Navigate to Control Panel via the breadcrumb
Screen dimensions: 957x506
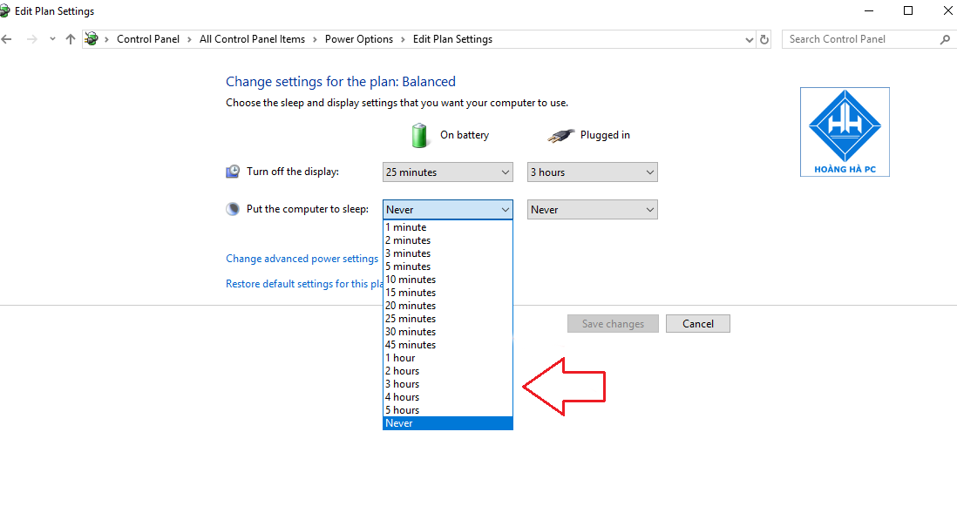148,38
